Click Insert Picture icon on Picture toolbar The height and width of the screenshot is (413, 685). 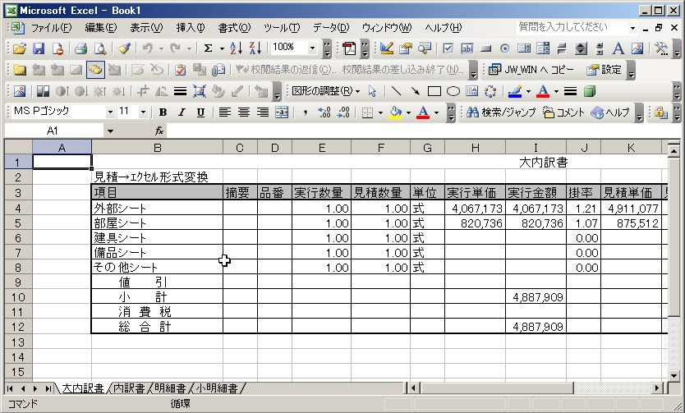pyautogui.click(x=19, y=91)
